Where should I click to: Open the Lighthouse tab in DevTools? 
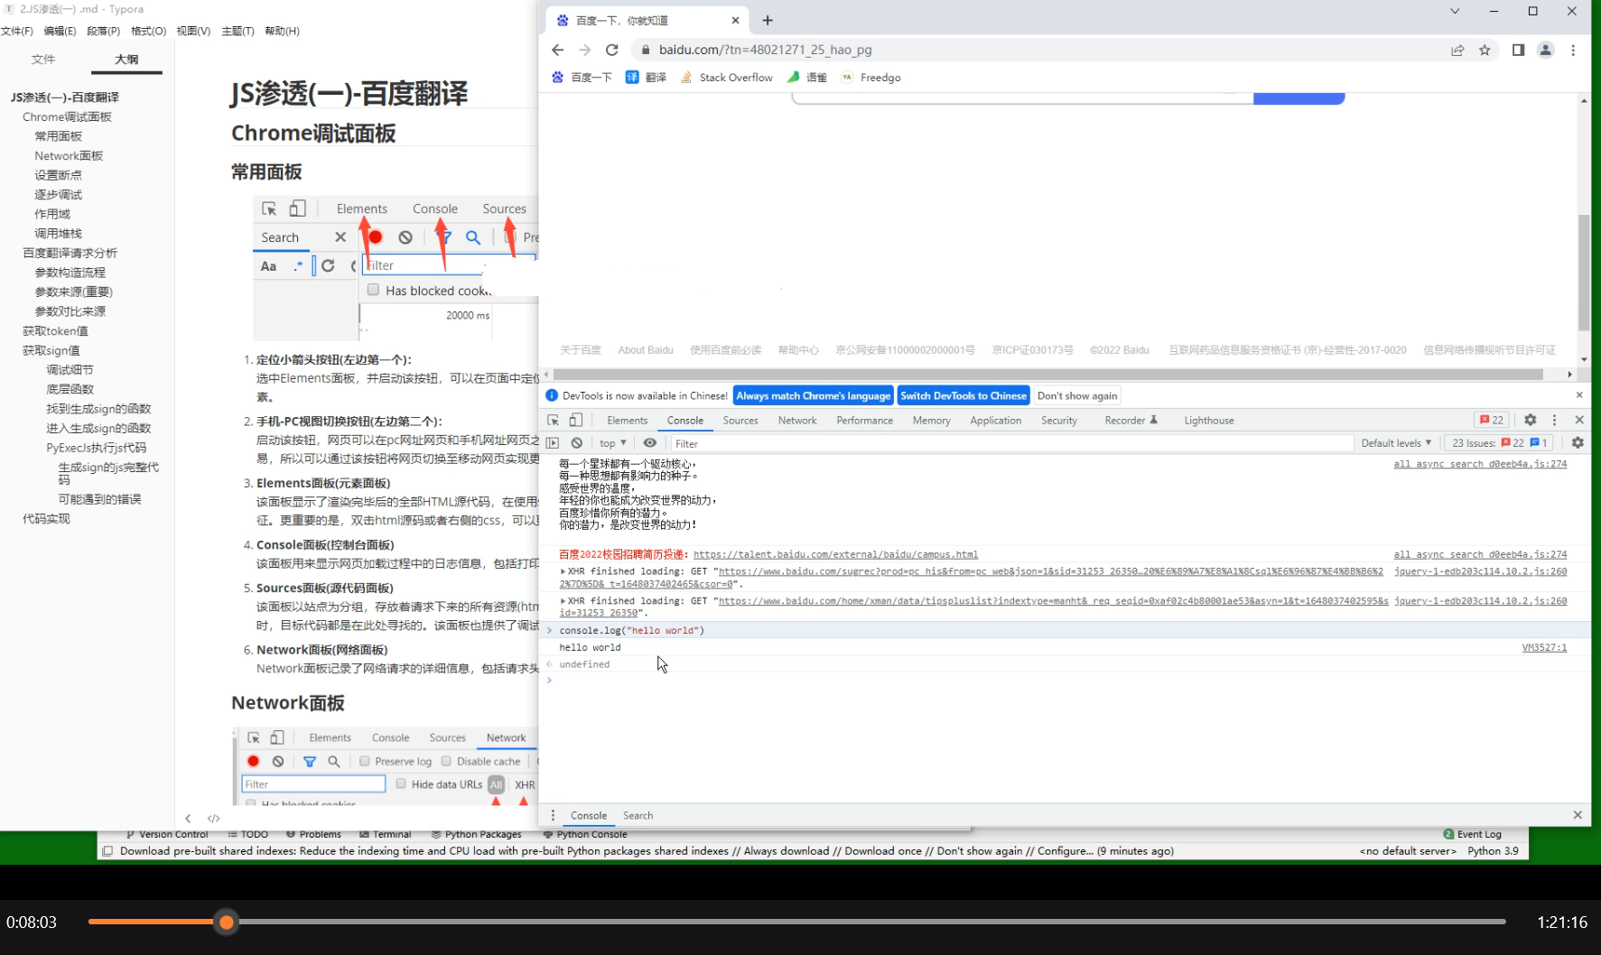(x=1209, y=421)
